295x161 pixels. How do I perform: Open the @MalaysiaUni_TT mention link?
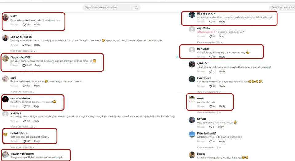click(207, 32)
